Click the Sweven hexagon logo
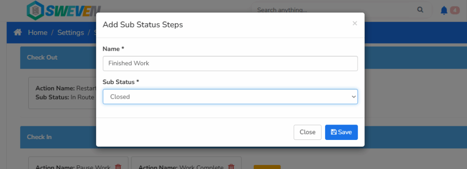Image resolution: width=467 pixels, height=169 pixels. click(x=35, y=10)
